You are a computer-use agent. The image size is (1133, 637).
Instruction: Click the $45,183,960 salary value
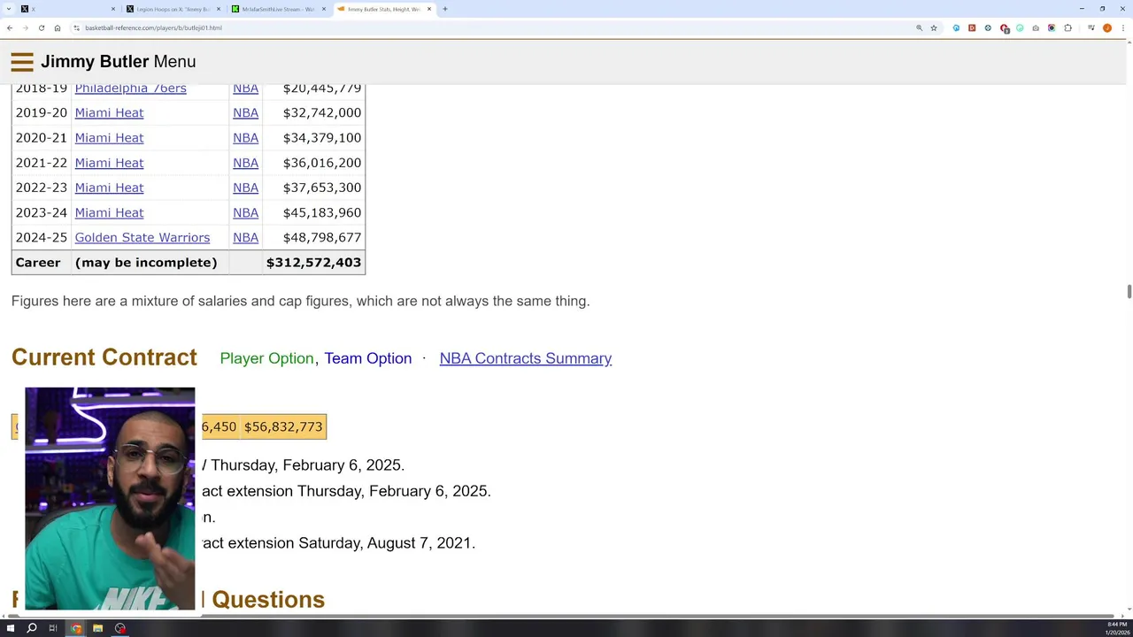322,212
